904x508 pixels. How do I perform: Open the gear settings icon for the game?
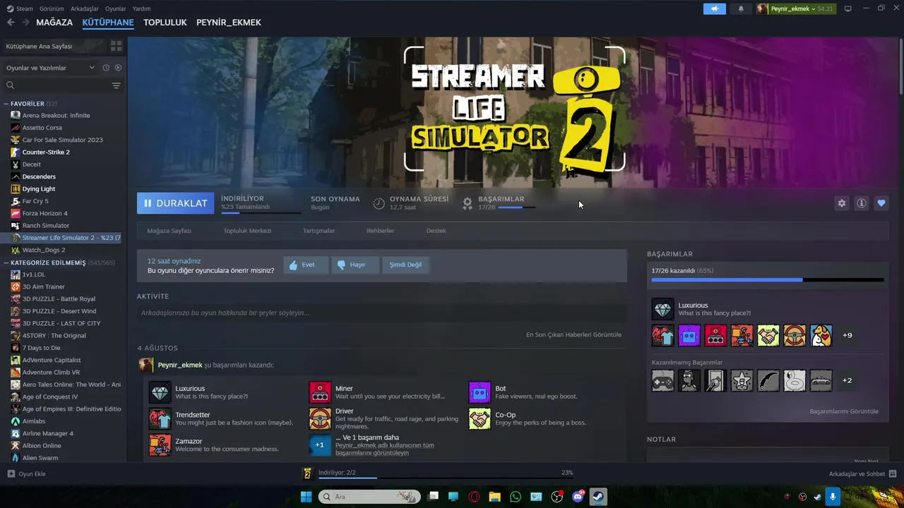tap(841, 203)
